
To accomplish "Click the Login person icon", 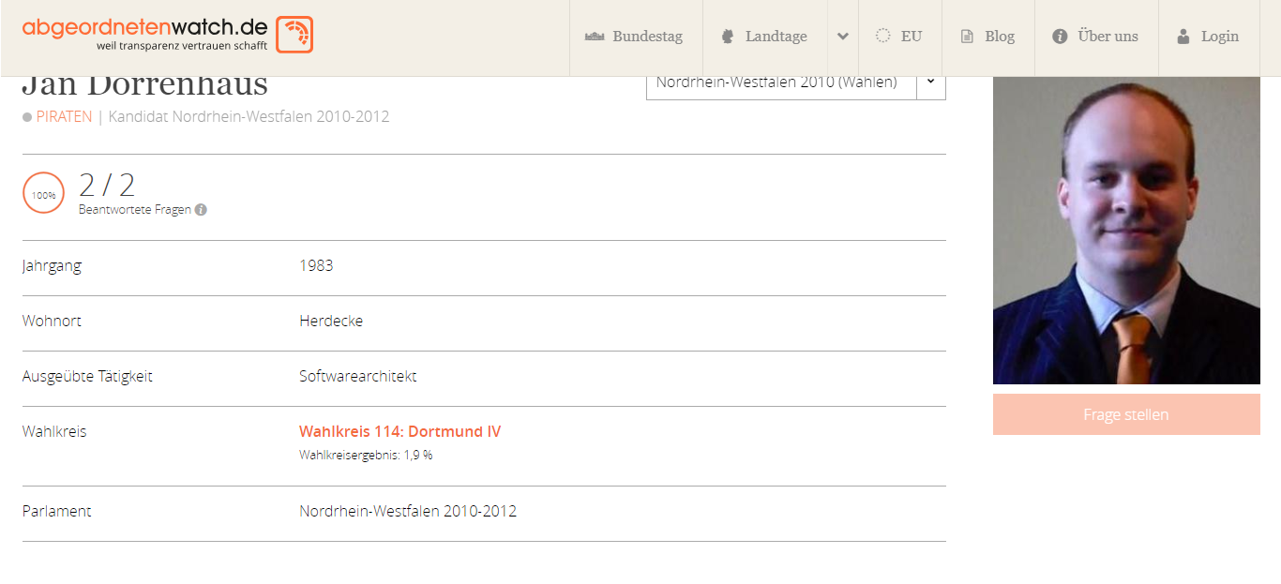I will pos(1183,37).
